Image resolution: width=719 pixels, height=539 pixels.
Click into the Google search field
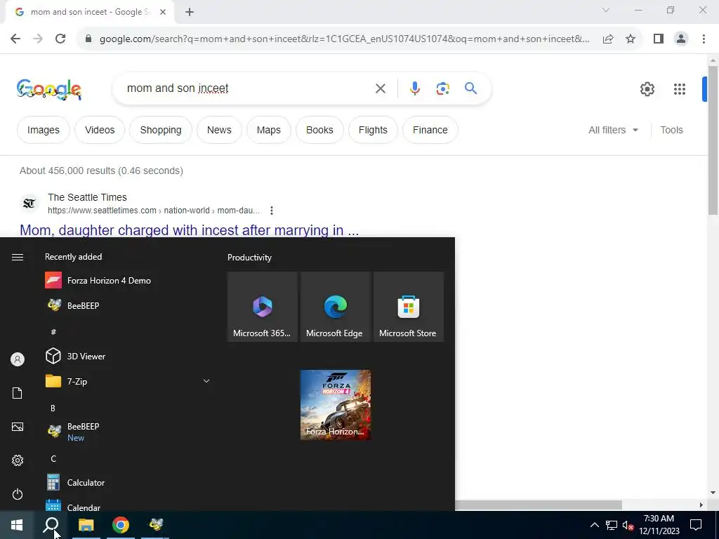pos(248,88)
